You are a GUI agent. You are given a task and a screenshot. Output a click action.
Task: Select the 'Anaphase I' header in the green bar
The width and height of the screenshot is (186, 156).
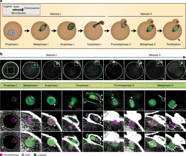point(52,86)
